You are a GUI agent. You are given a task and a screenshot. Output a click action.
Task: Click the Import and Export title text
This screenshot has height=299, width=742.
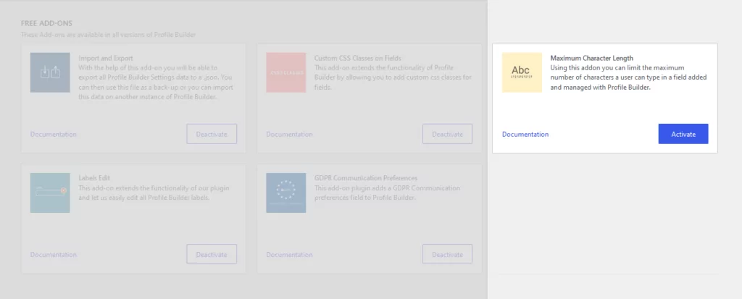coord(106,58)
